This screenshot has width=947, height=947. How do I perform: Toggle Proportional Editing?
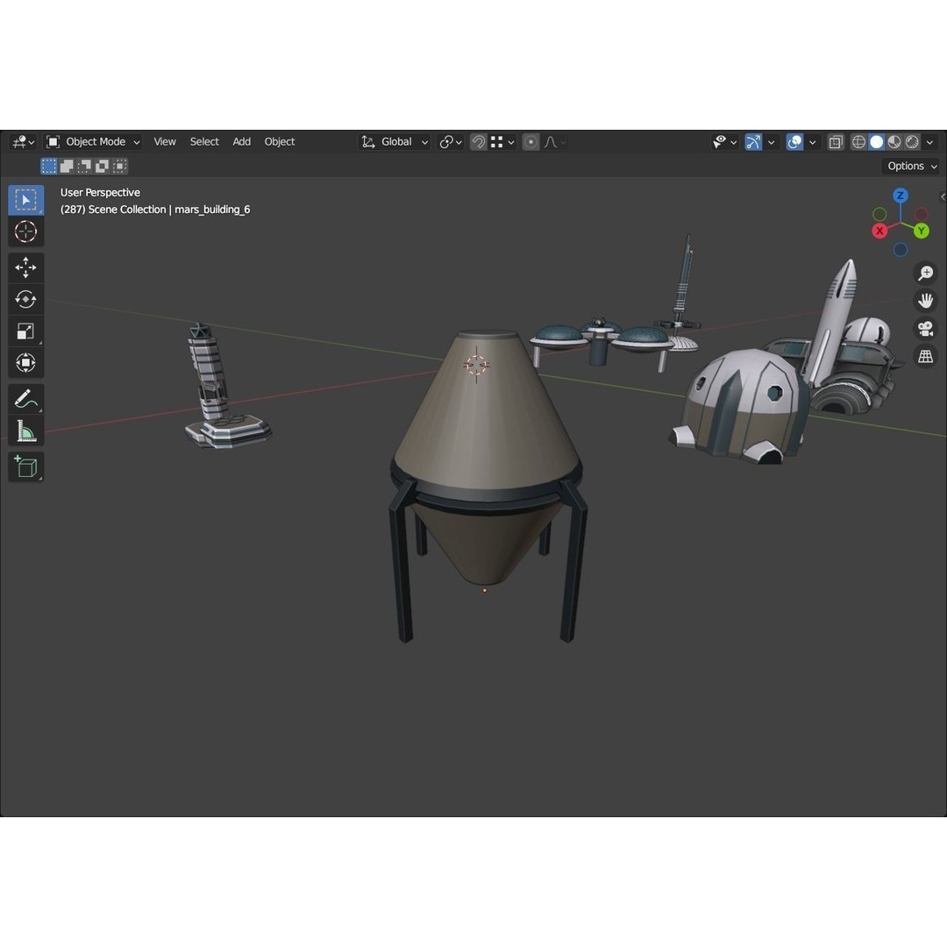pyautogui.click(x=530, y=141)
